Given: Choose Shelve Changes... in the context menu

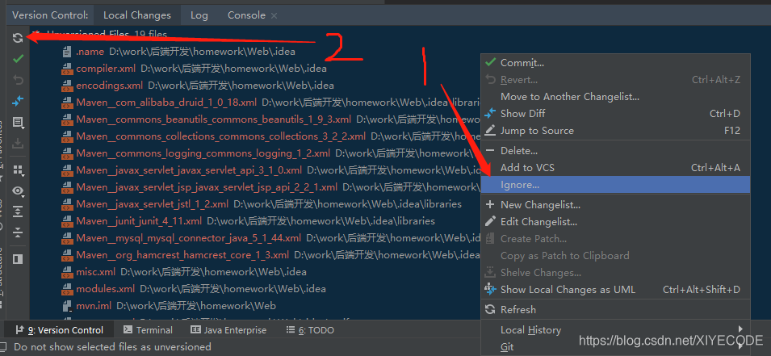Looking at the screenshot, I should 615,273.
